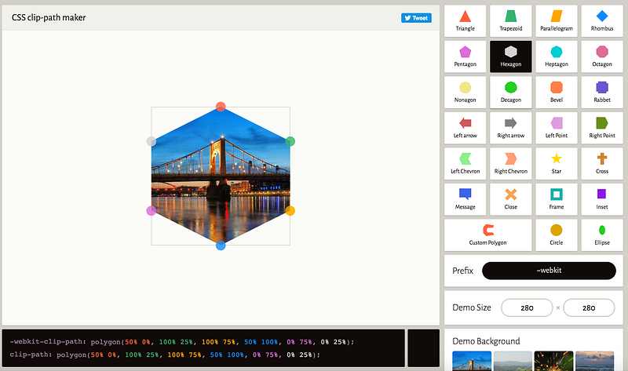This screenshot has width=628, height=371.
Task: Select the hills landscape demo background
Action: [x=513, y=361]
